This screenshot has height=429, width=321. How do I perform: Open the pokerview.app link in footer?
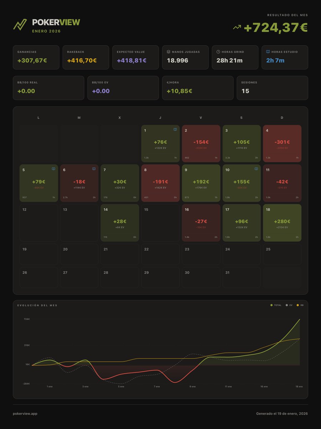click(x=25, y=414)
